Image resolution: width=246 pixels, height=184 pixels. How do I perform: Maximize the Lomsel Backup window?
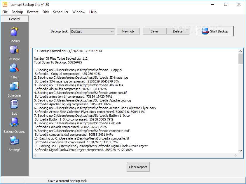226,4
